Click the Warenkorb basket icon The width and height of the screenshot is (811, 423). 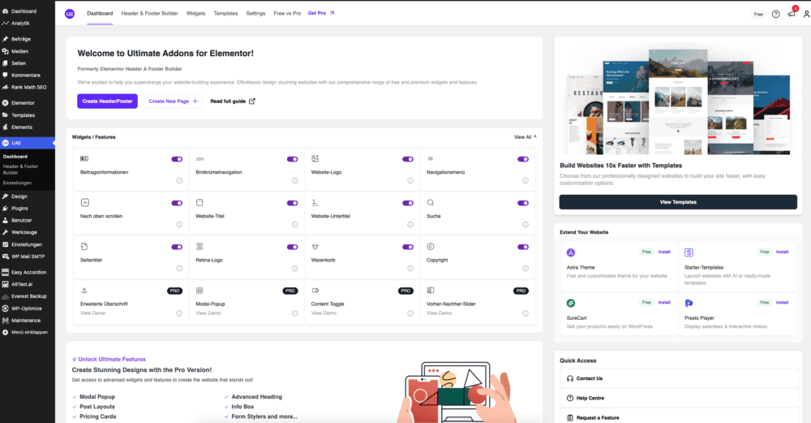pyautogui.click(x=315, y=247)
